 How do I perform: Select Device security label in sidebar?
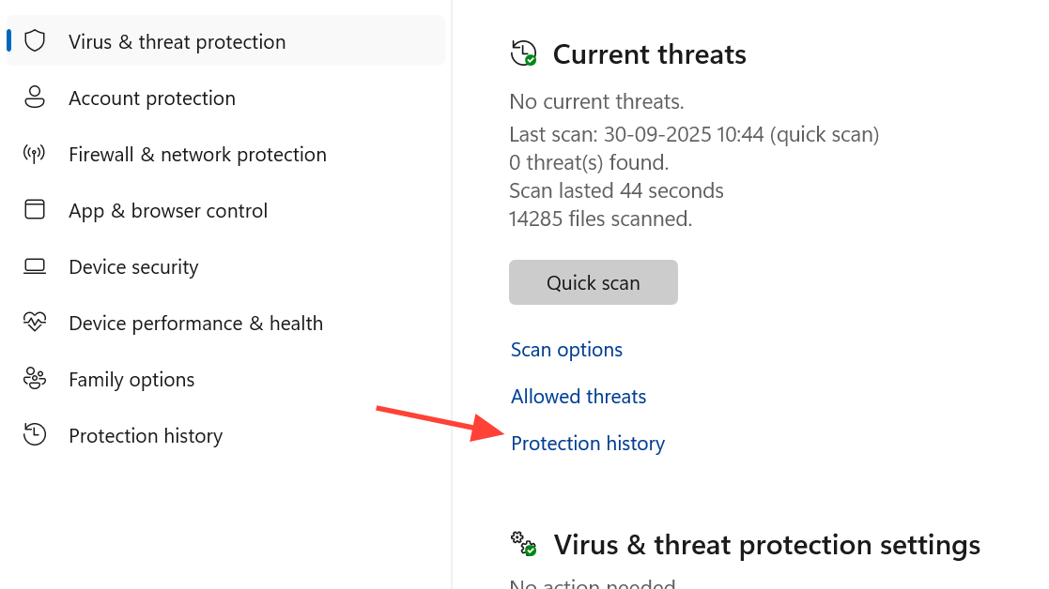click(133, 267)
